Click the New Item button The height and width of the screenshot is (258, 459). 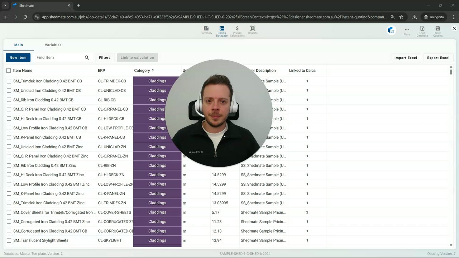pyautogui.click(x=18, y=57)
